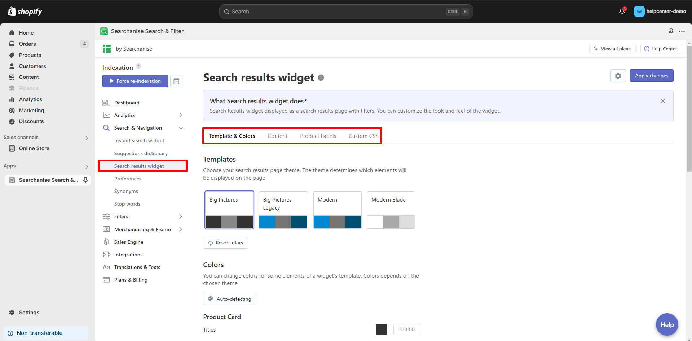Expand the Merchandising & Promo section
This screenshot has width=692, height=341.
[x=181, y=229]
